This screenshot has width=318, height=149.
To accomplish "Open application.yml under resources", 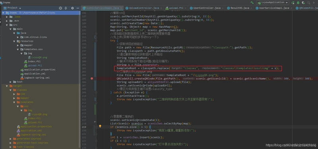I will [33, 74].
